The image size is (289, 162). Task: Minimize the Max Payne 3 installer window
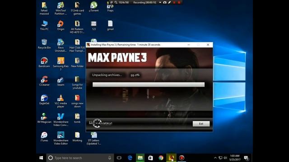pos(189,45)
